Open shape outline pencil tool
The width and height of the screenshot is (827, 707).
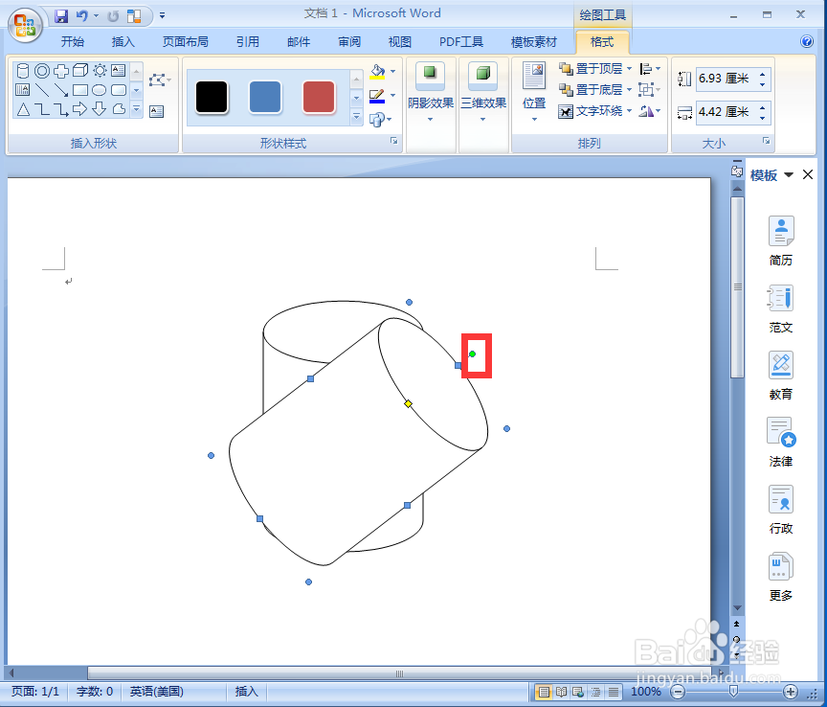[x=377, y=96]
